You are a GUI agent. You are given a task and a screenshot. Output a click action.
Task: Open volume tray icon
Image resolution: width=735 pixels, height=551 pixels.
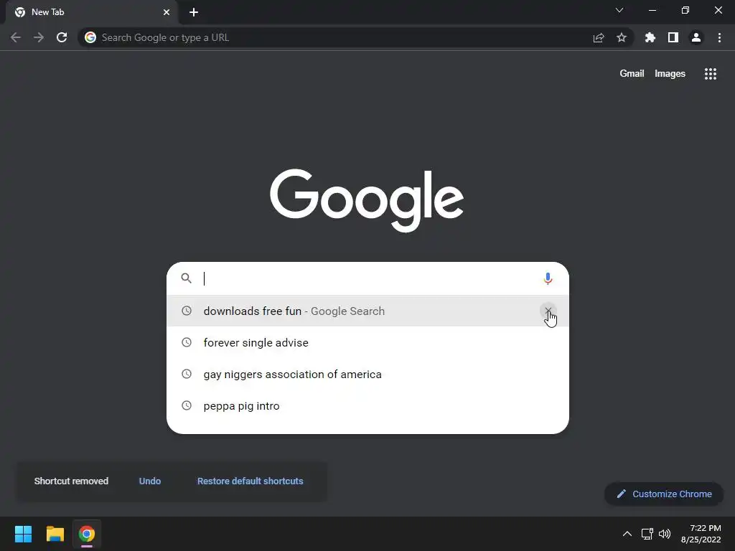pos(664,534)
